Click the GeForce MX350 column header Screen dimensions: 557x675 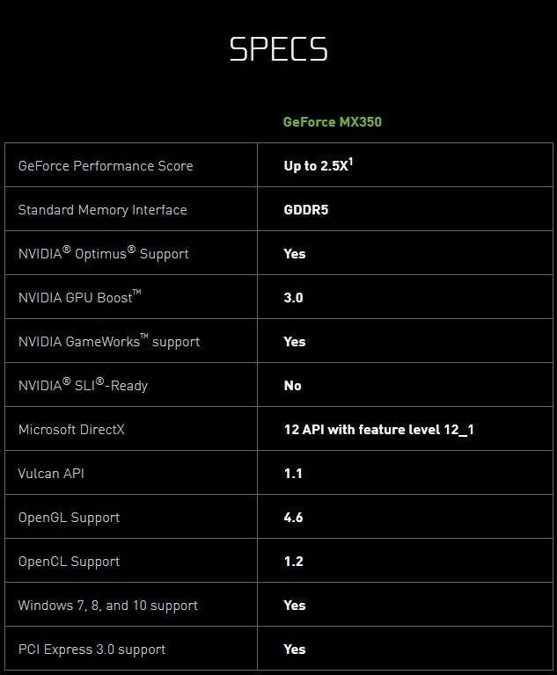tap(332, 122)
